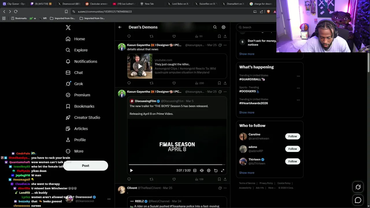
Task: Toggle picture-in-picture on trailer video
Action: coord(216,170)
